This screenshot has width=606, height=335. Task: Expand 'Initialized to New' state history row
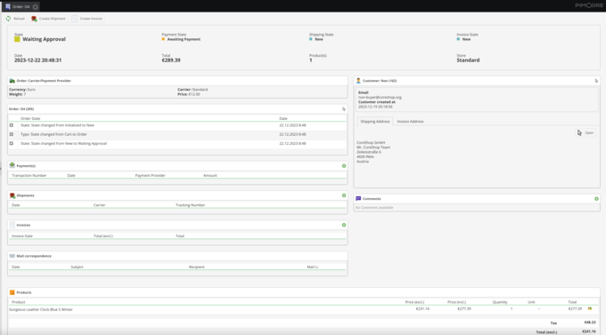12,125
